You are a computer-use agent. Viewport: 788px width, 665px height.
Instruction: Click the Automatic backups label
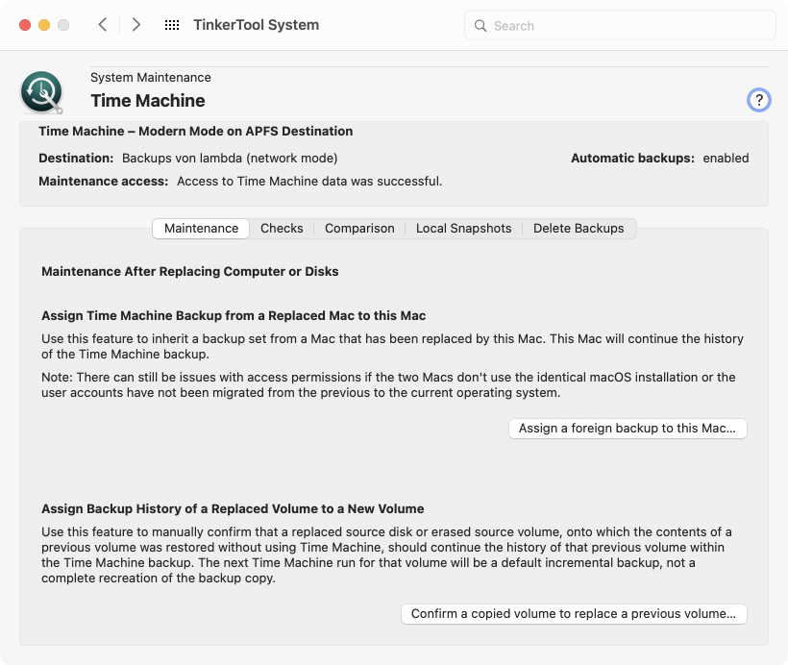pos(632,159)
